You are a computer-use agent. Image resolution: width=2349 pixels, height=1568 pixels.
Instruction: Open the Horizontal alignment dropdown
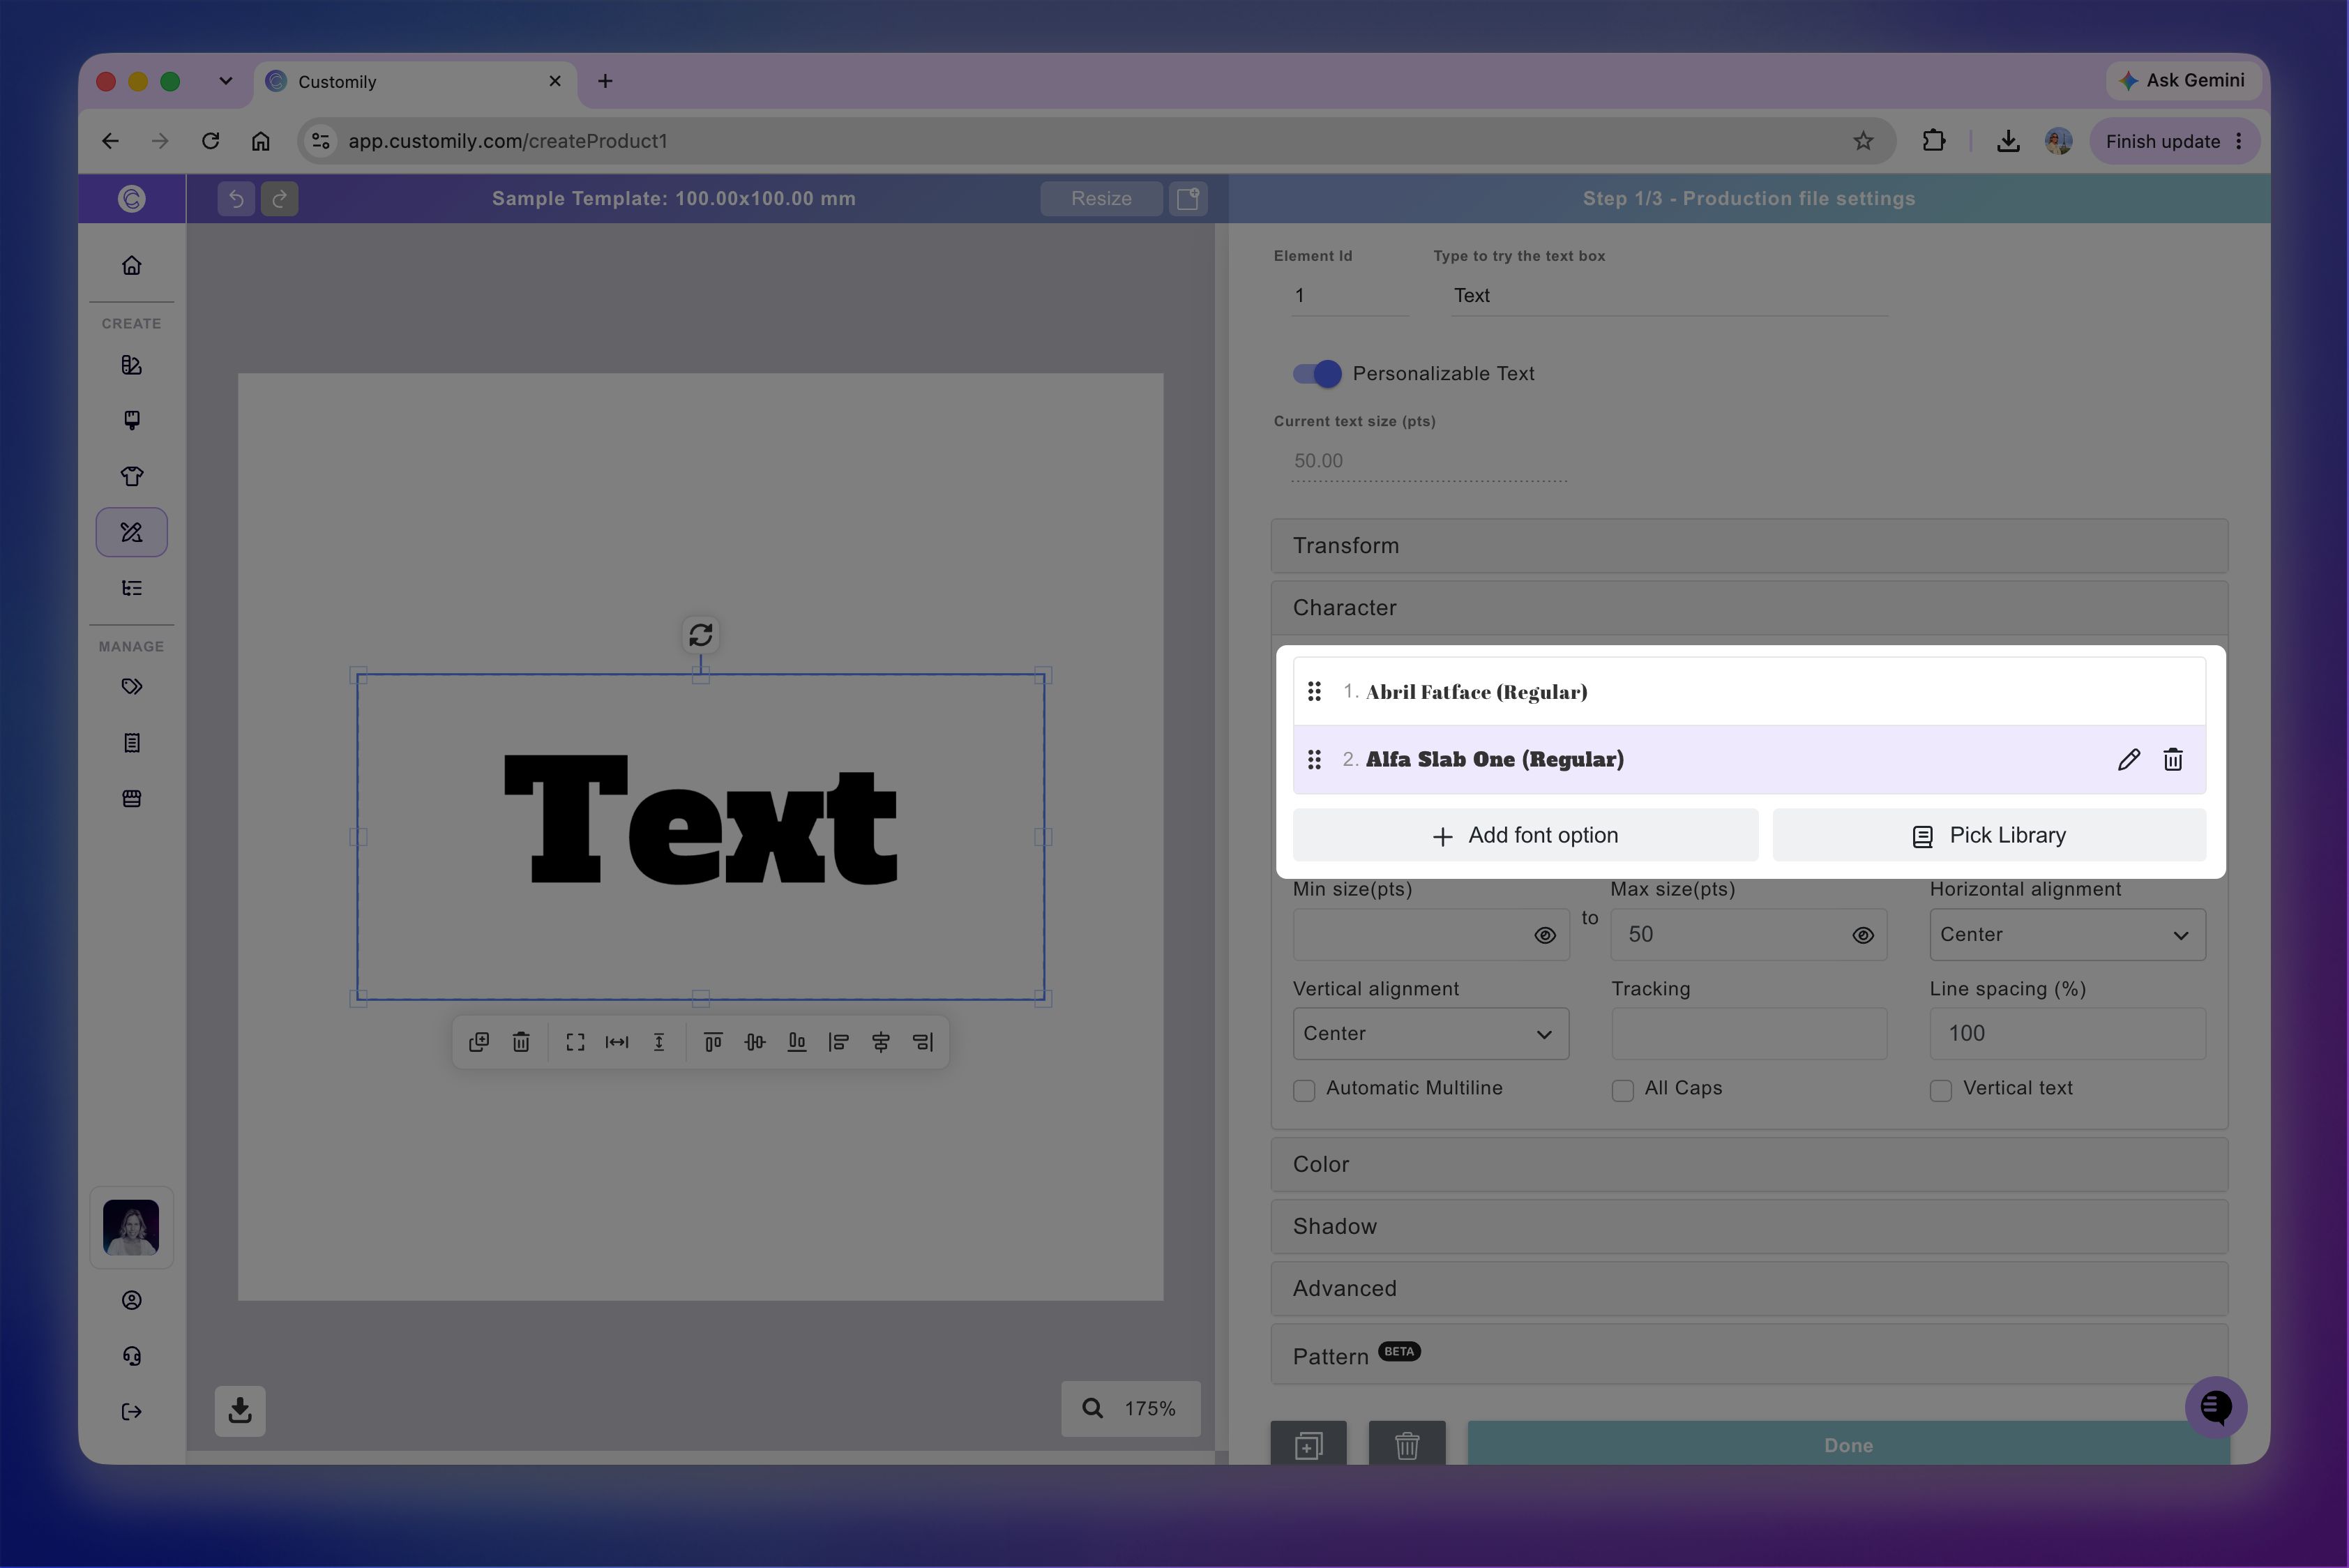[2067, 934]
